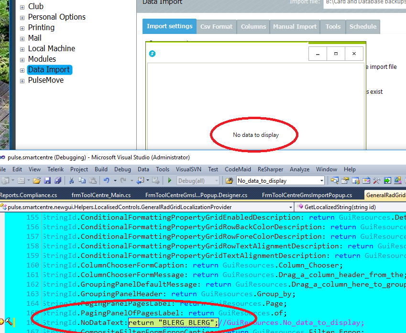Open Solution Explorer from the toolbar
Viewport: 406px width, 333px height.
(x=334, y=181)
